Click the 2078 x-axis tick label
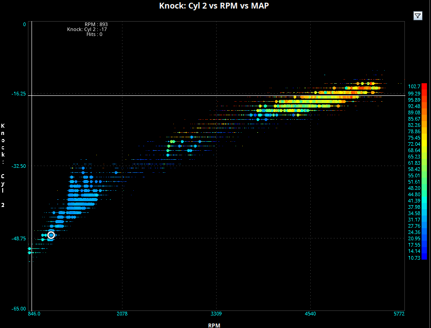 coord(122,314)
